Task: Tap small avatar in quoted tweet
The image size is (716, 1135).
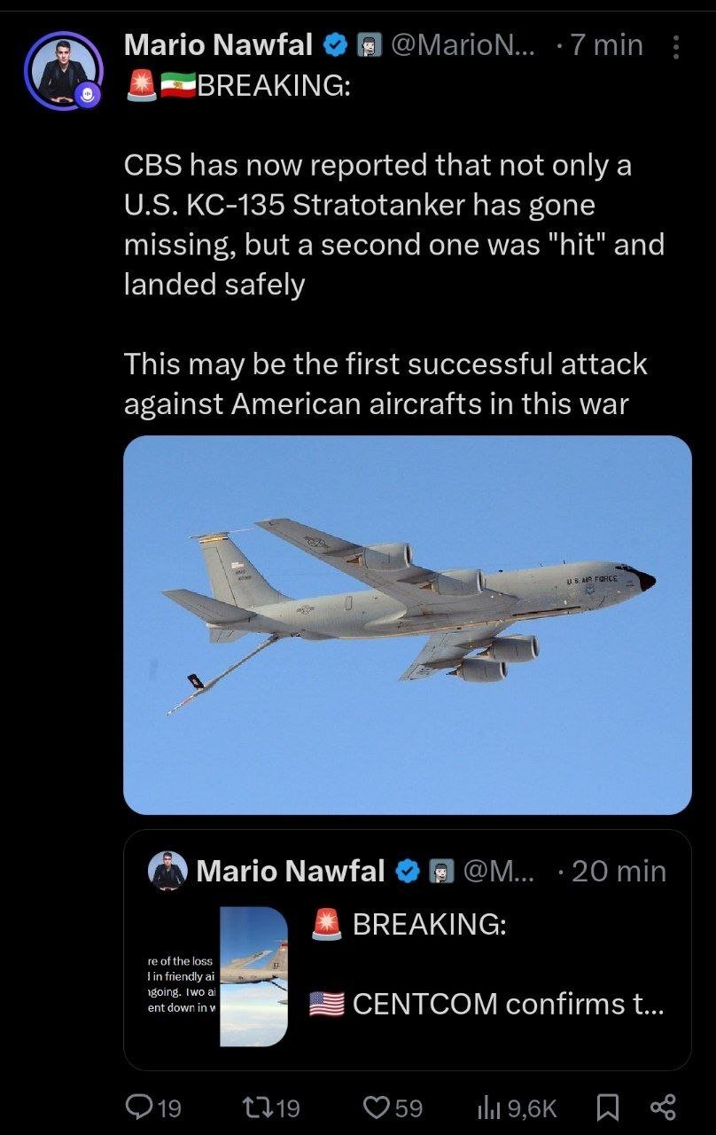Action: 168,871
